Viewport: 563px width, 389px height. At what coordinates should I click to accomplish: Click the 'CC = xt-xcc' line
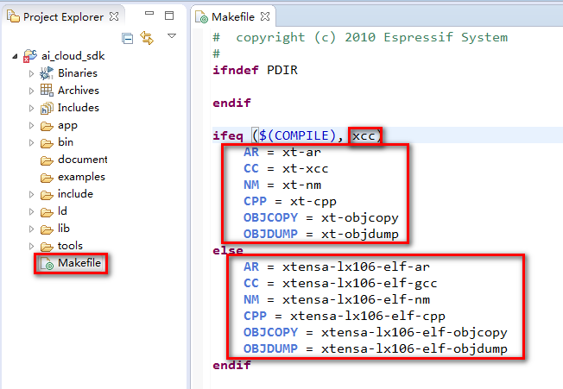tap(286, 168)
